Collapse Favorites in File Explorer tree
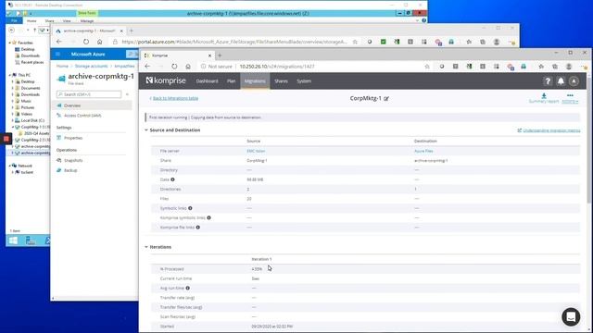The width and height of the screenshot is (593, 333). pyautogui.click(x=10, y=43)
